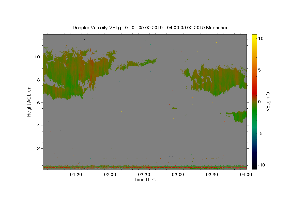Click the height tick label '6'

point(39,103)
